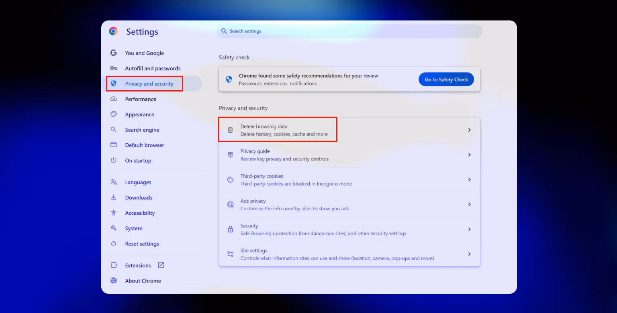The width and height of the screenshot is (617, 313).
Task: Open the Third-party cookies row
Action: [349, 180]
